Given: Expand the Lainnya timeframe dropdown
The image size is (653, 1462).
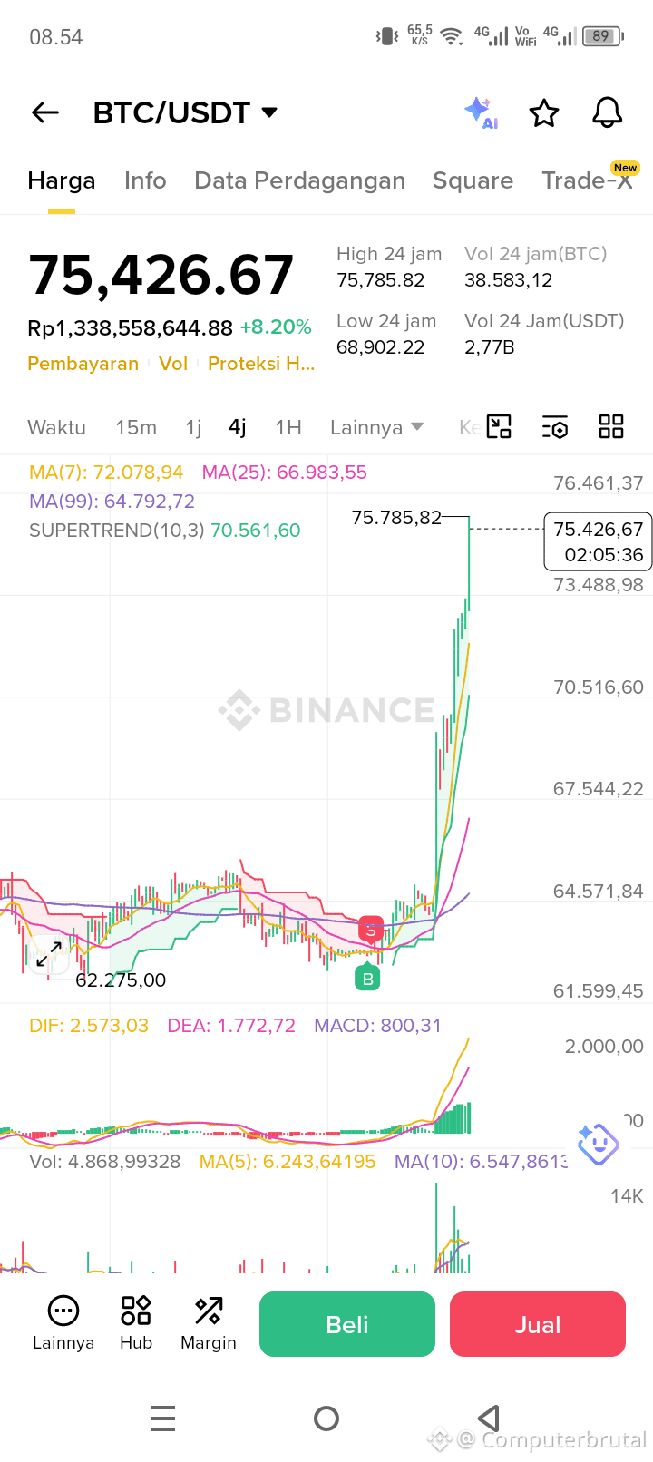Looking at the screenshot, I should click(x=376, y=427).
